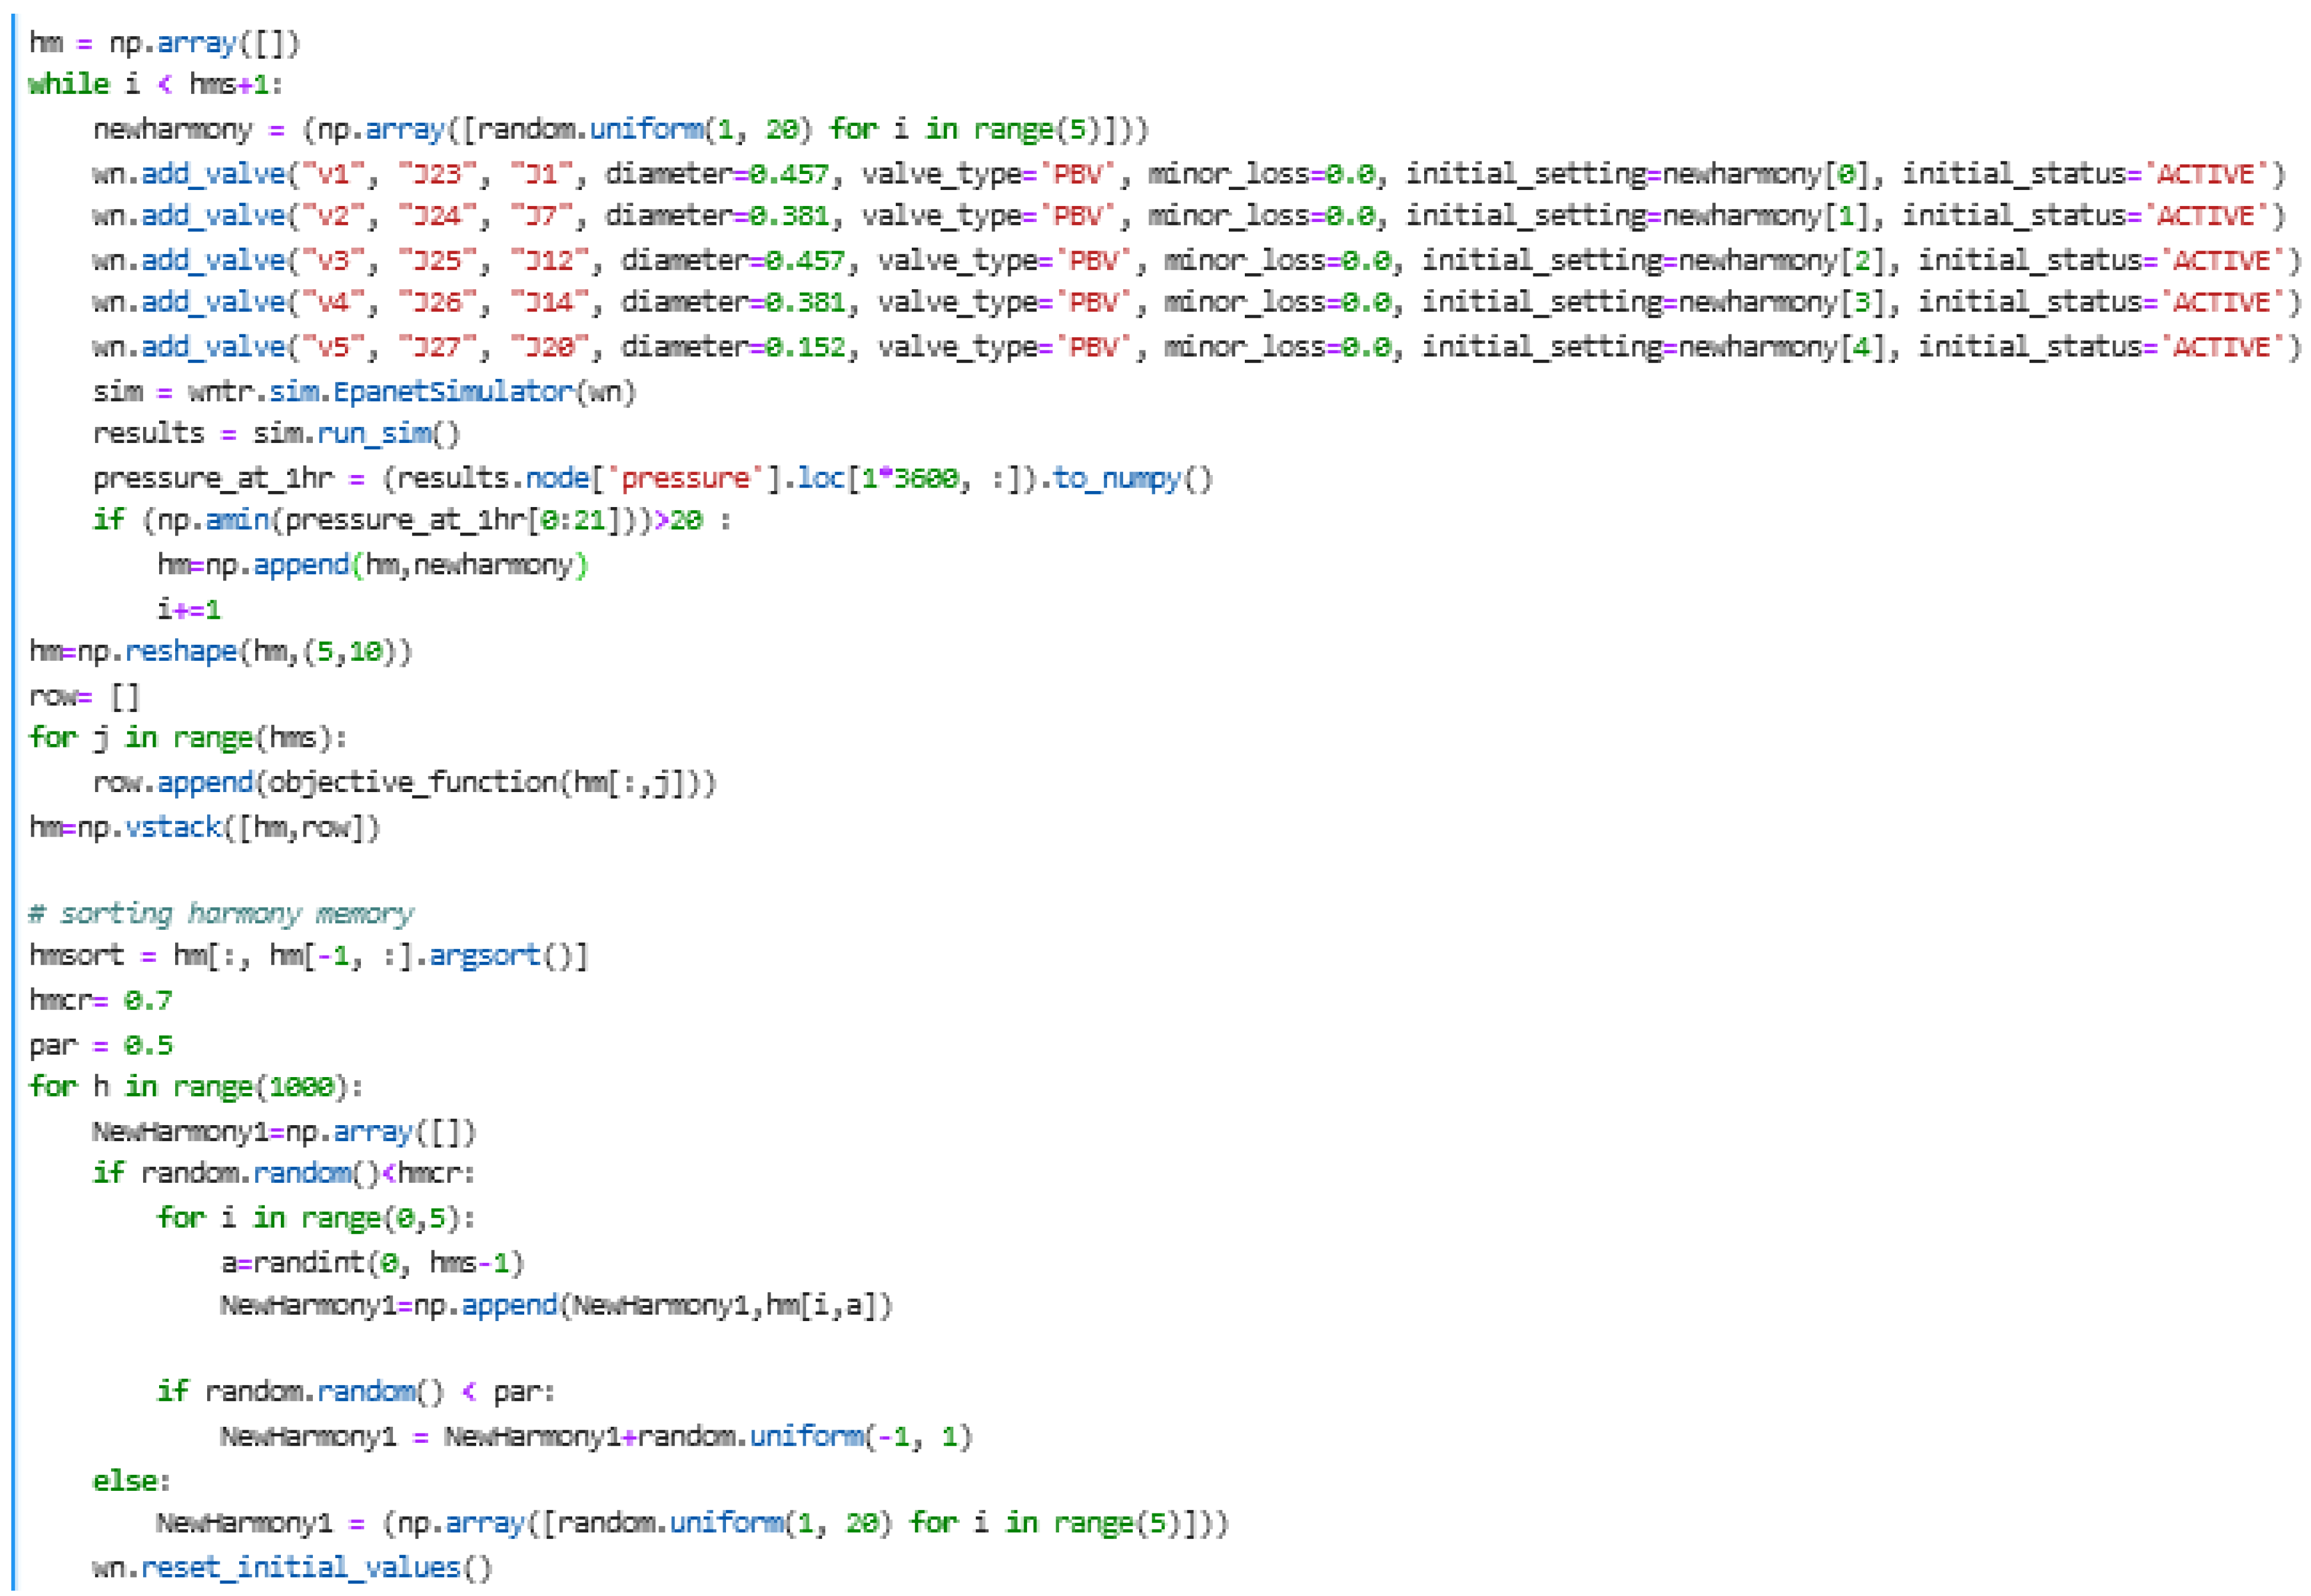Click the par value 0.5

tap(148, 1045)
